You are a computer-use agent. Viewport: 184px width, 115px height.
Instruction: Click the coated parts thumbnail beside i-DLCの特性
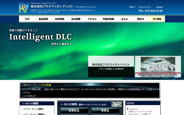pos(116,104)
